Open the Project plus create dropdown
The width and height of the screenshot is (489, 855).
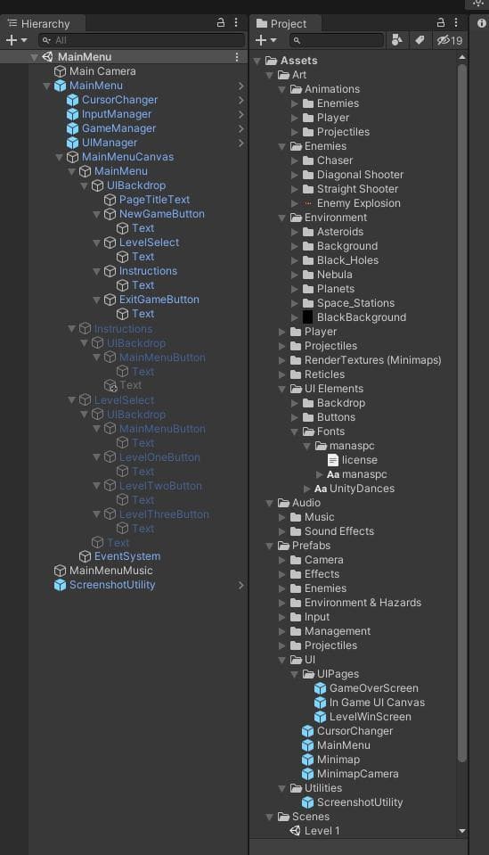click(x=265, y=40)
